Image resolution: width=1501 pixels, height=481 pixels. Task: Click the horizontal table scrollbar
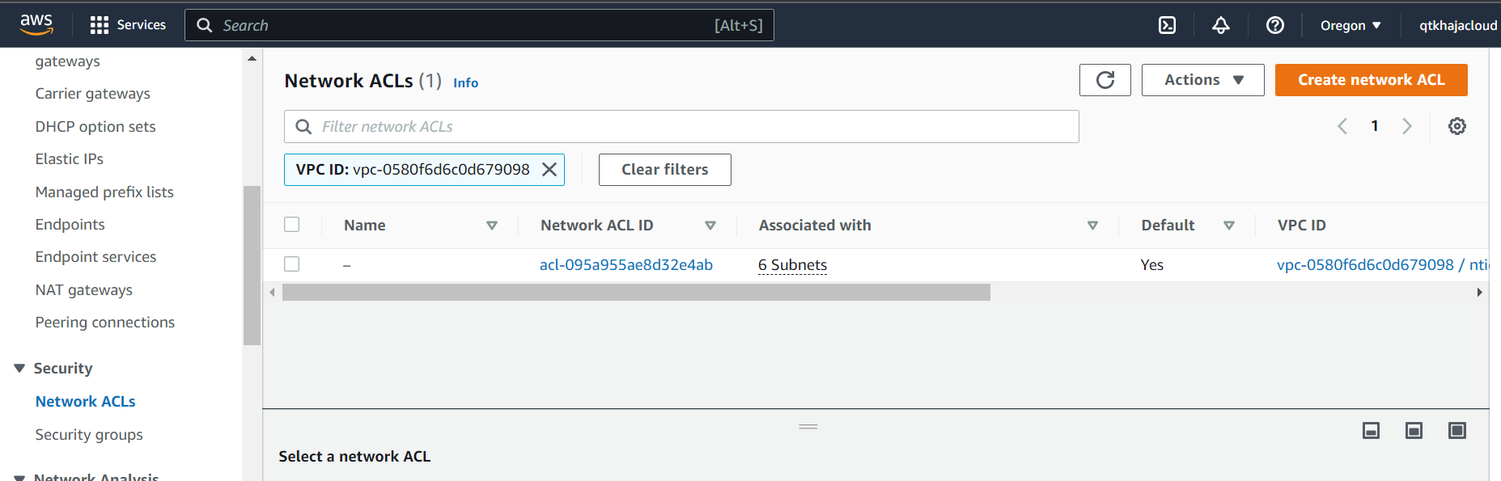[x=636, y=292]
